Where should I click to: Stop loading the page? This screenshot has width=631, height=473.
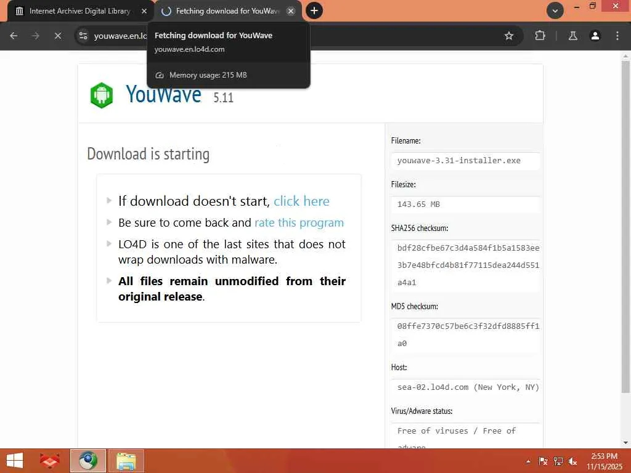point(58,36)
